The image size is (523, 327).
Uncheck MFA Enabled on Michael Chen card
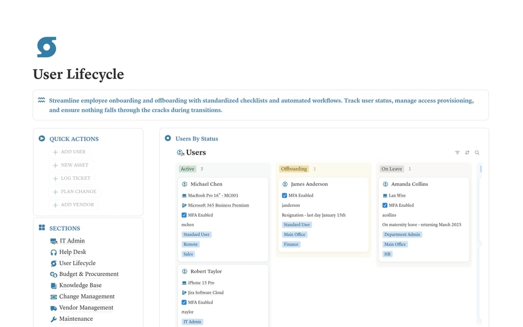coord(184,215)
